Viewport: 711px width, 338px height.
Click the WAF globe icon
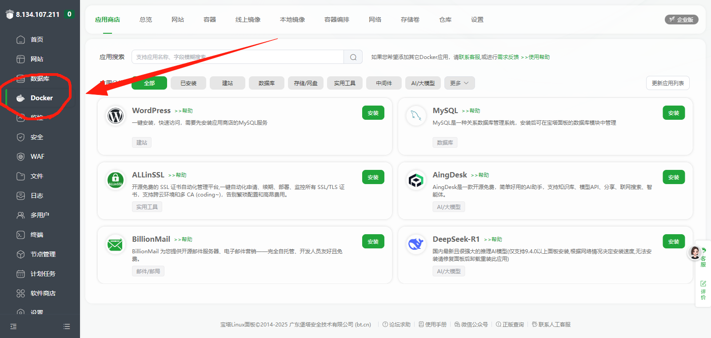[x=20, y=157]
